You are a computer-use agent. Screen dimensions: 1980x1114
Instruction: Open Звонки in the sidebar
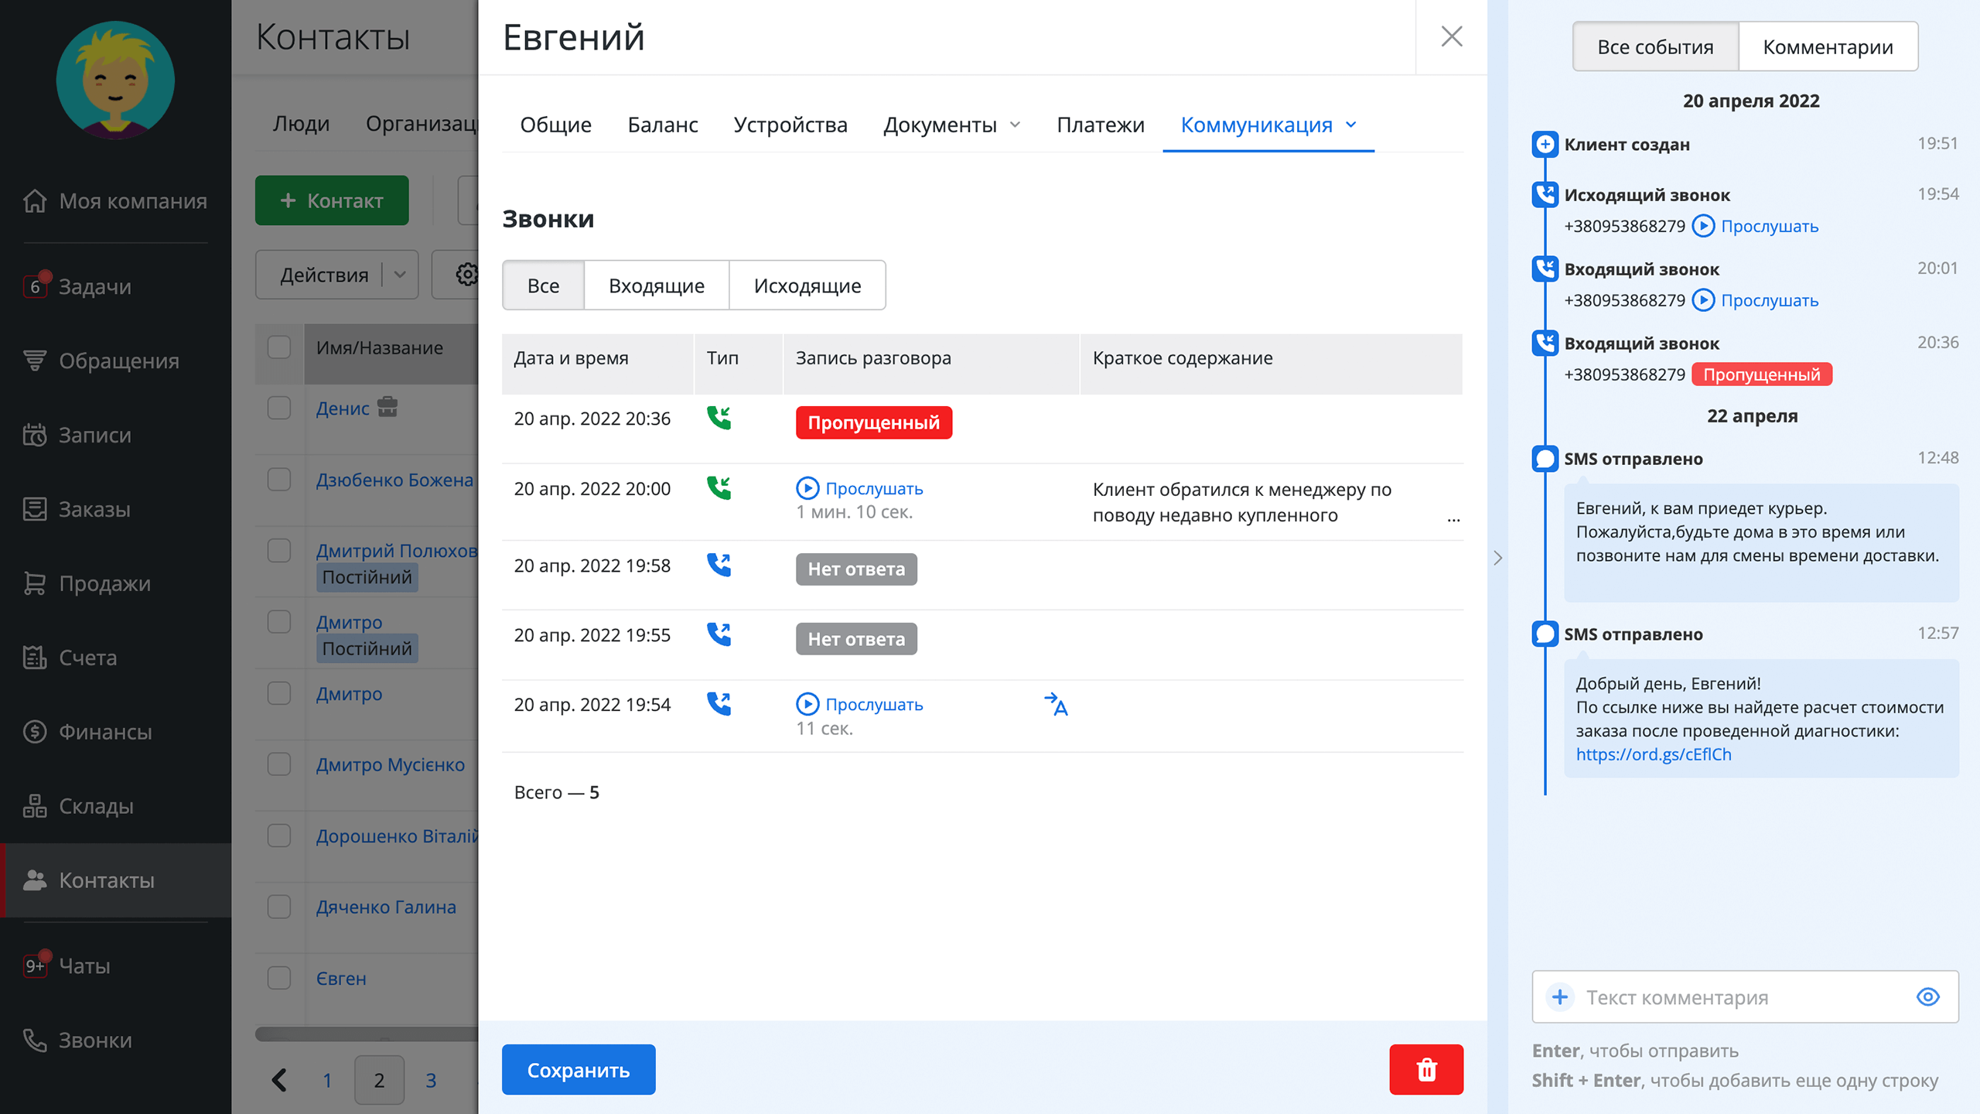point(95,1041)
